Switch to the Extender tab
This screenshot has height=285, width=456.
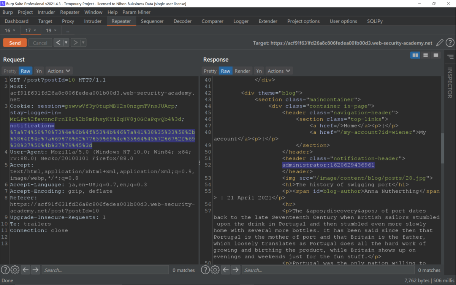click(268, 21)
